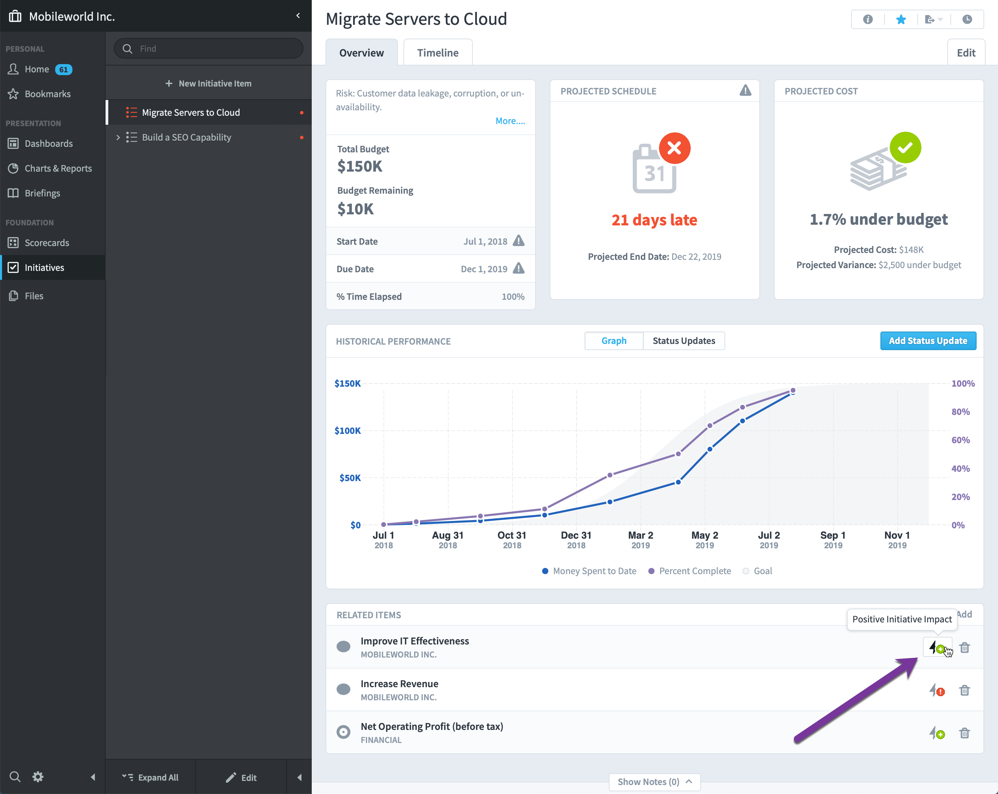Click the Edit button at top right
Viewport: 998px width, 794px height.
[x=966, y=52]
